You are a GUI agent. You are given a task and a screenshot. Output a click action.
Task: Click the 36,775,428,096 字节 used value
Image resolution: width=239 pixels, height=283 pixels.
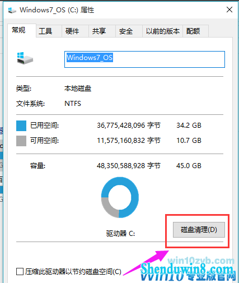pos(129,126)
